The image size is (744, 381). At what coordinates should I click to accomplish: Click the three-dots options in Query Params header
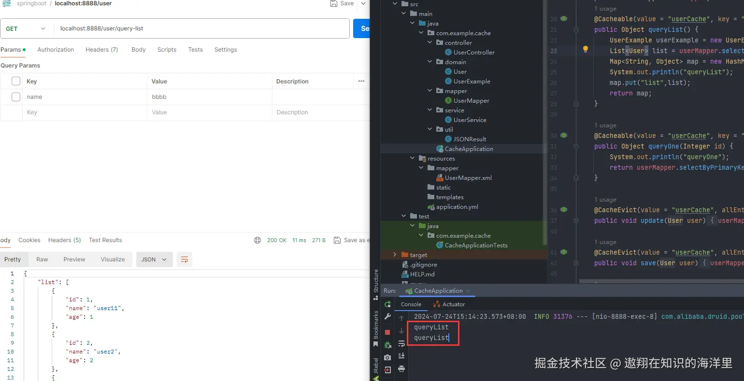(x=361, y=81)
